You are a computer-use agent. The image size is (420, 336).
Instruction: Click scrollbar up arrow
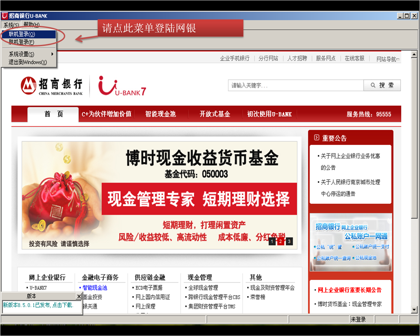pos(414,54)
